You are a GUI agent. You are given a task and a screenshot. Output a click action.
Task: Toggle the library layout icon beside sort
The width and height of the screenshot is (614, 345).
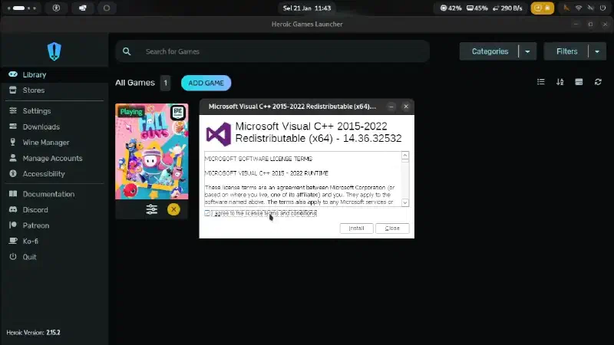click(579, 82)
